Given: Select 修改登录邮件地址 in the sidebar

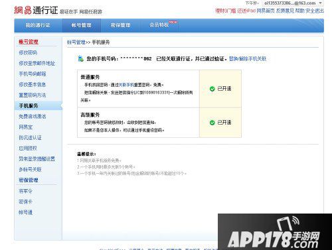Looking at the screenshot, I should pos(37,63).
